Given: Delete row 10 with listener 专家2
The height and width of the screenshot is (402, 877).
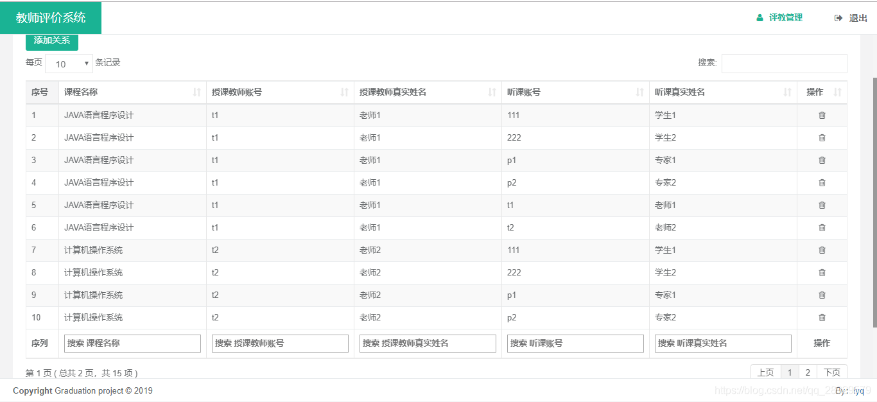Looking at the screenshot, I should tap(822, 317).
